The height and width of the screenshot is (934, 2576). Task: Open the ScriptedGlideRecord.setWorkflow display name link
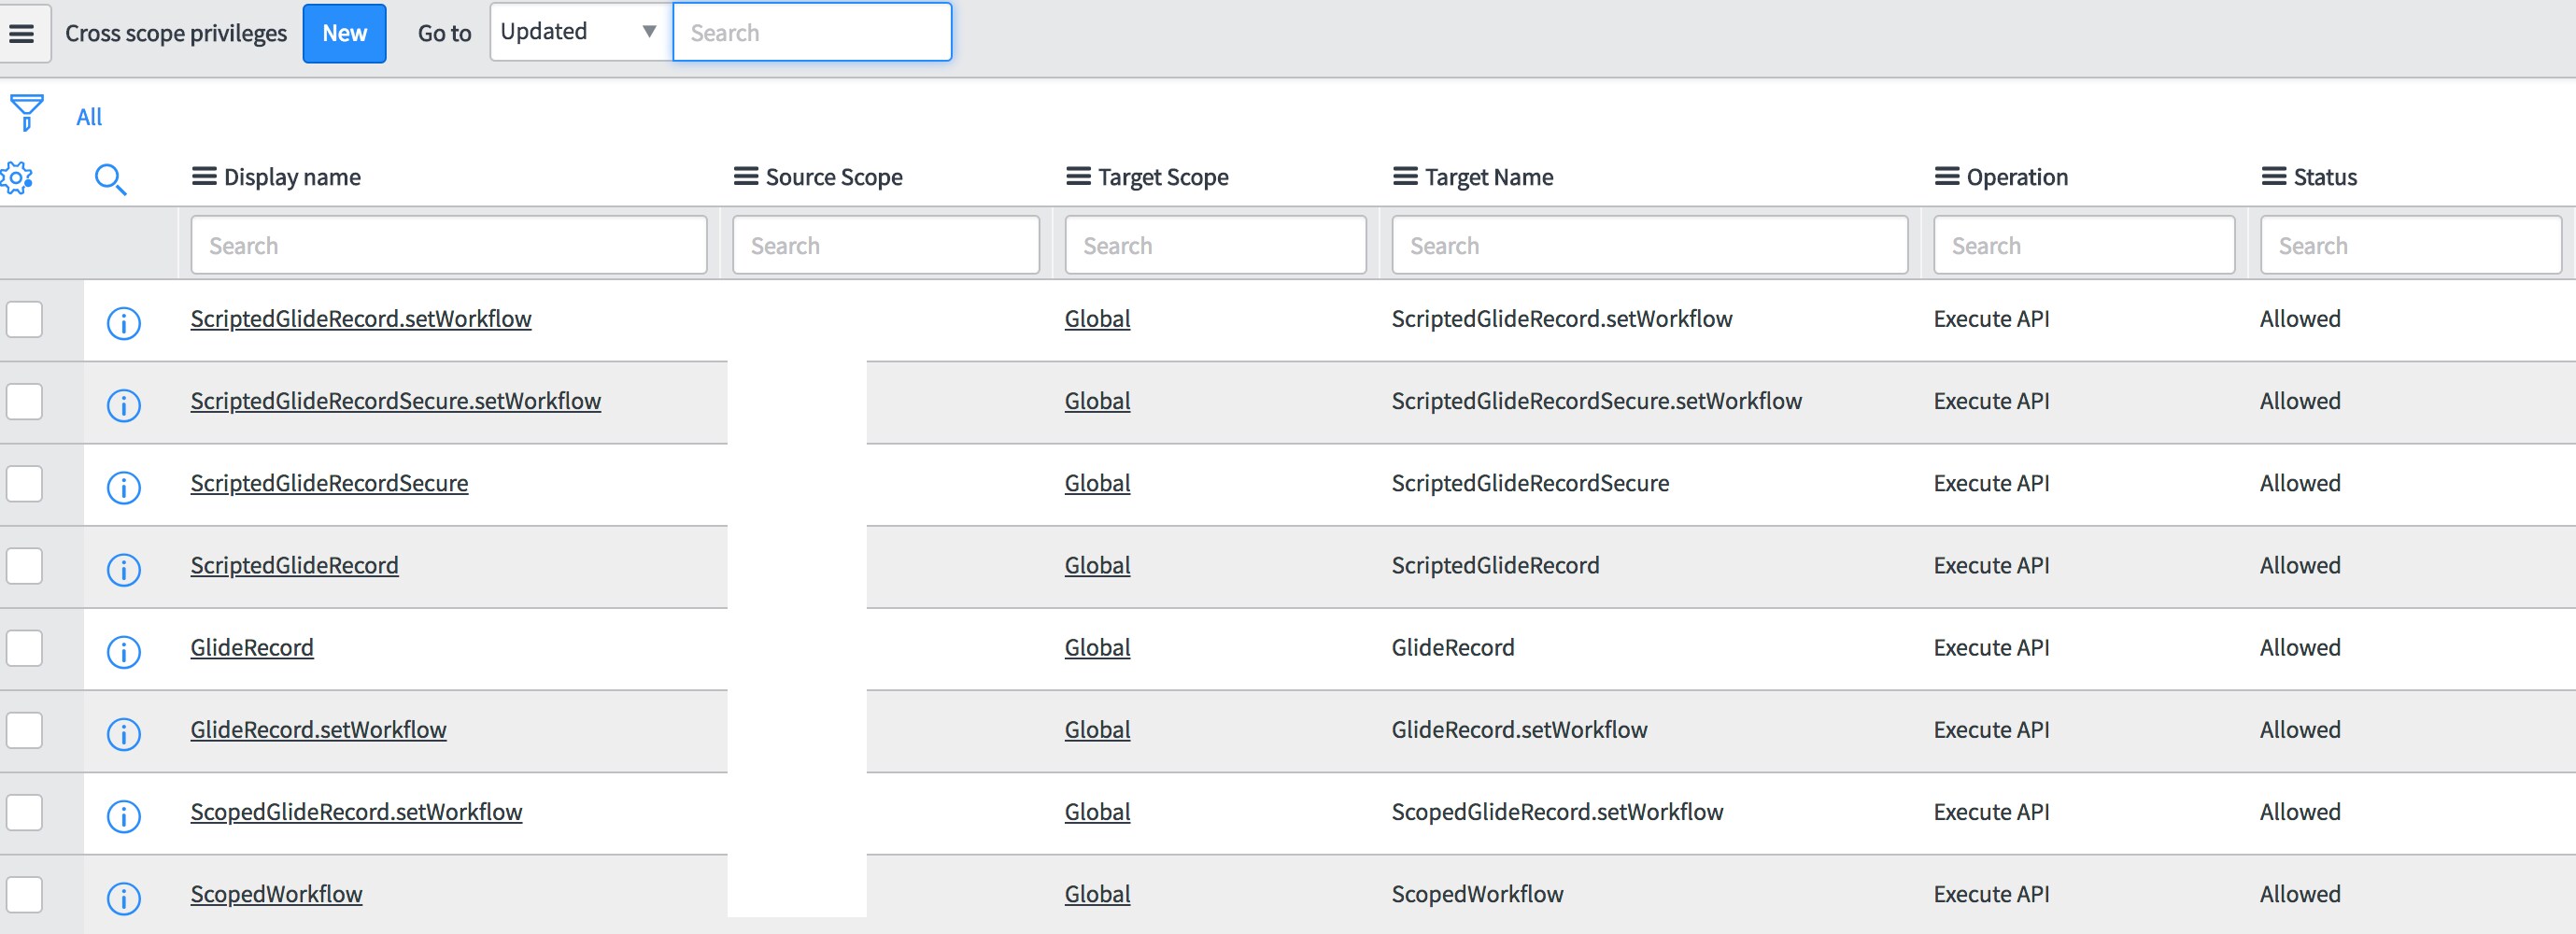pos(361,319)
